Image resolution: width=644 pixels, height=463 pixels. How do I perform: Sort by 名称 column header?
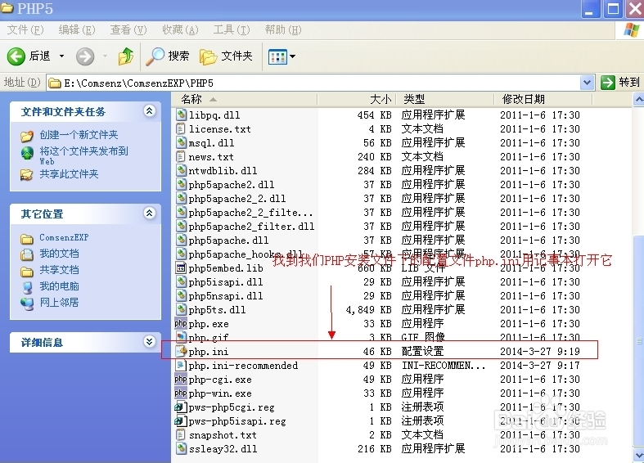click(245, 99)
